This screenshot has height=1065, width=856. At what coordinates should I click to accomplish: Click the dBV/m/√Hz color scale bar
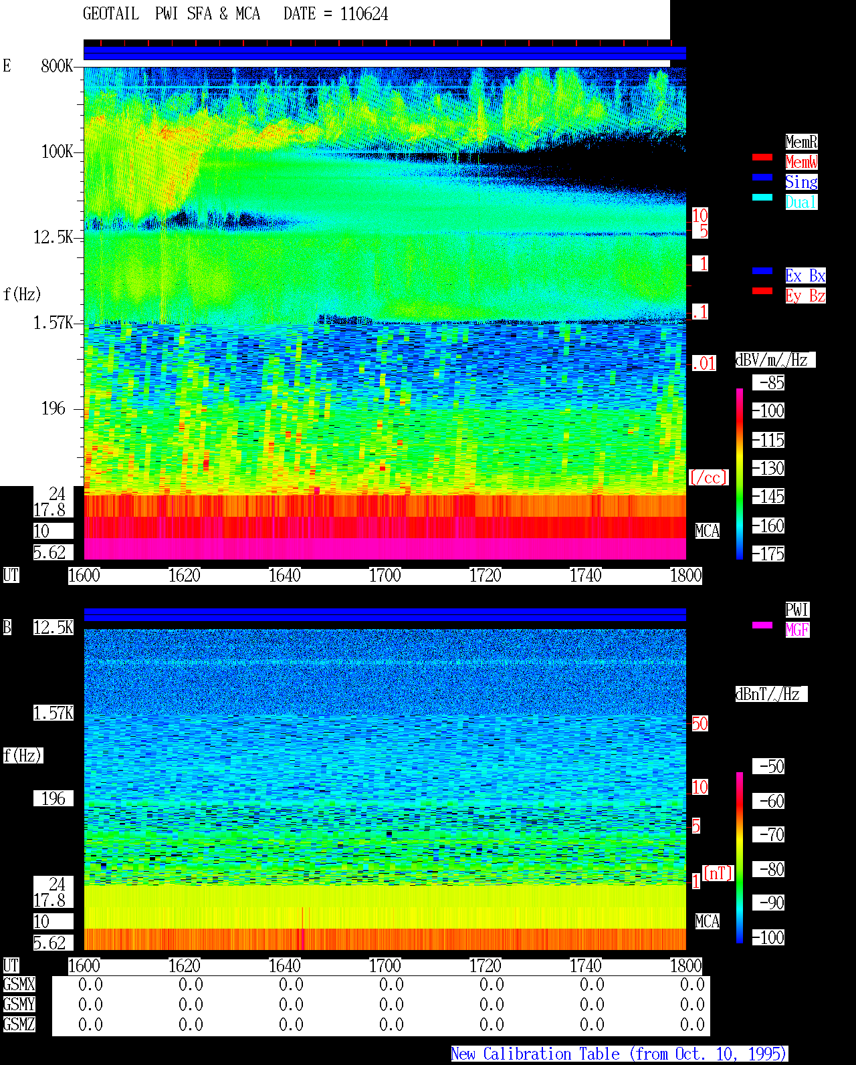pos(740,473)
